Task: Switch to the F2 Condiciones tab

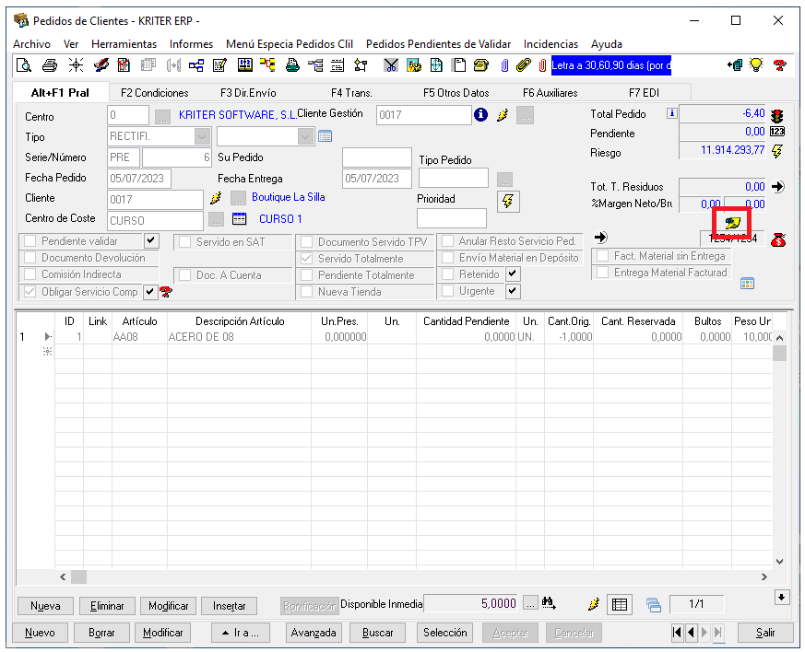Action: [x=155, y=93]
